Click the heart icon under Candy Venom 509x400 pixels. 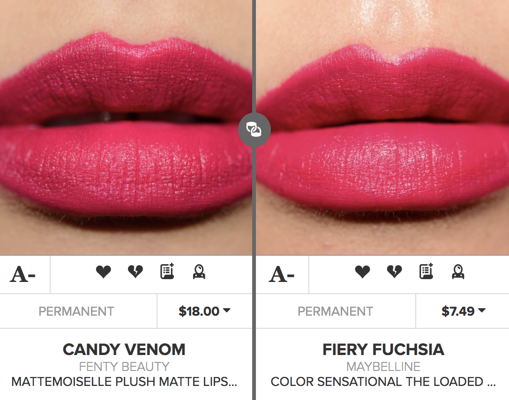coord(103,272)
